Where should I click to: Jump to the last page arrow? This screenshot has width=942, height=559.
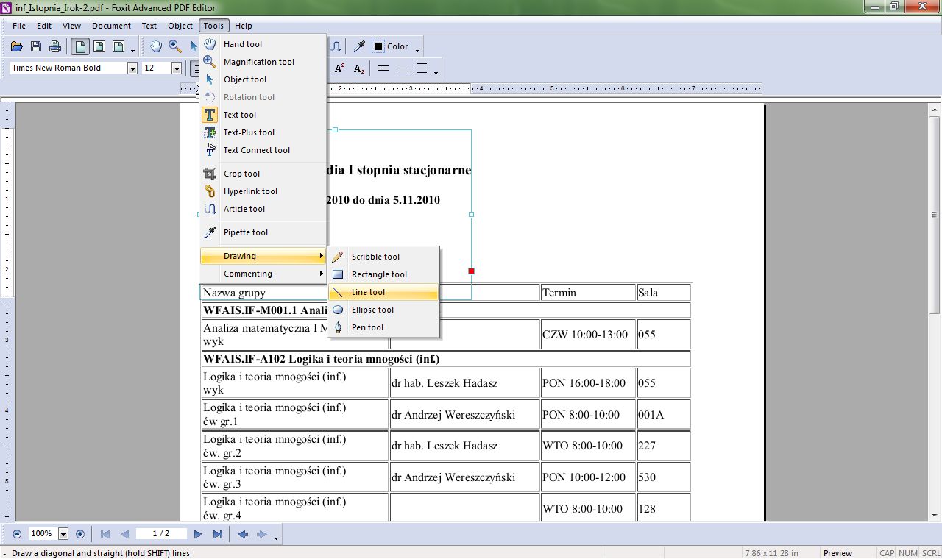[x=218, y=534]
